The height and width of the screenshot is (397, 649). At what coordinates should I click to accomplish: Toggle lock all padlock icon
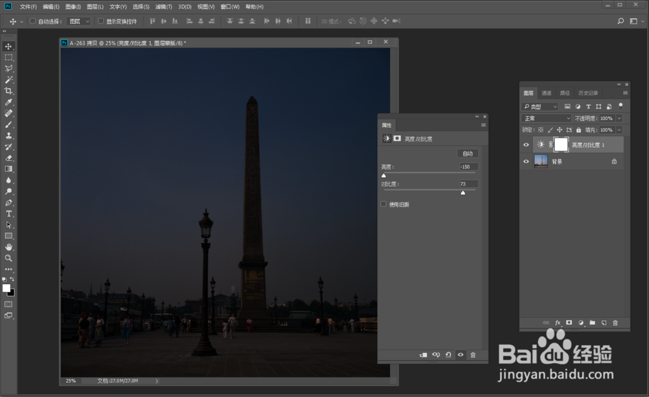(x=579, y=130)
